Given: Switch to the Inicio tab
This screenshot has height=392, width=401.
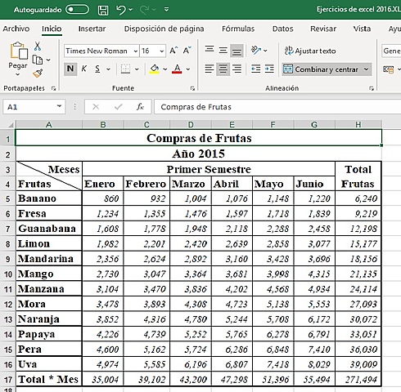Looking at the screenshot, I should [x=52, y=29].
